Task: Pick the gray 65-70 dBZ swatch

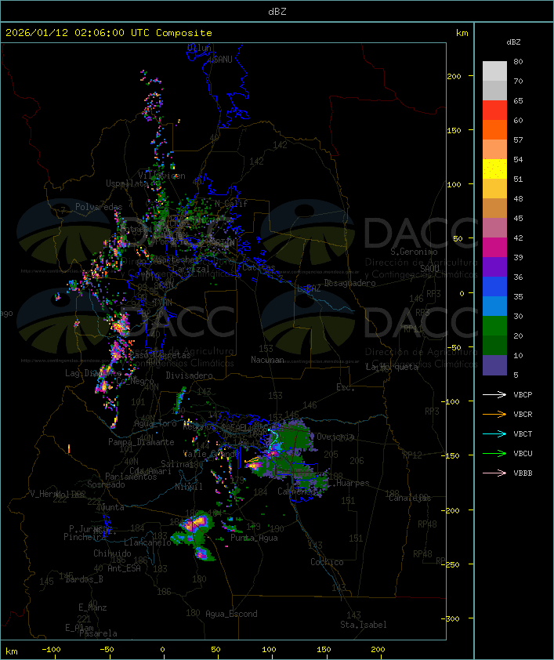Action: coord(494,90)
